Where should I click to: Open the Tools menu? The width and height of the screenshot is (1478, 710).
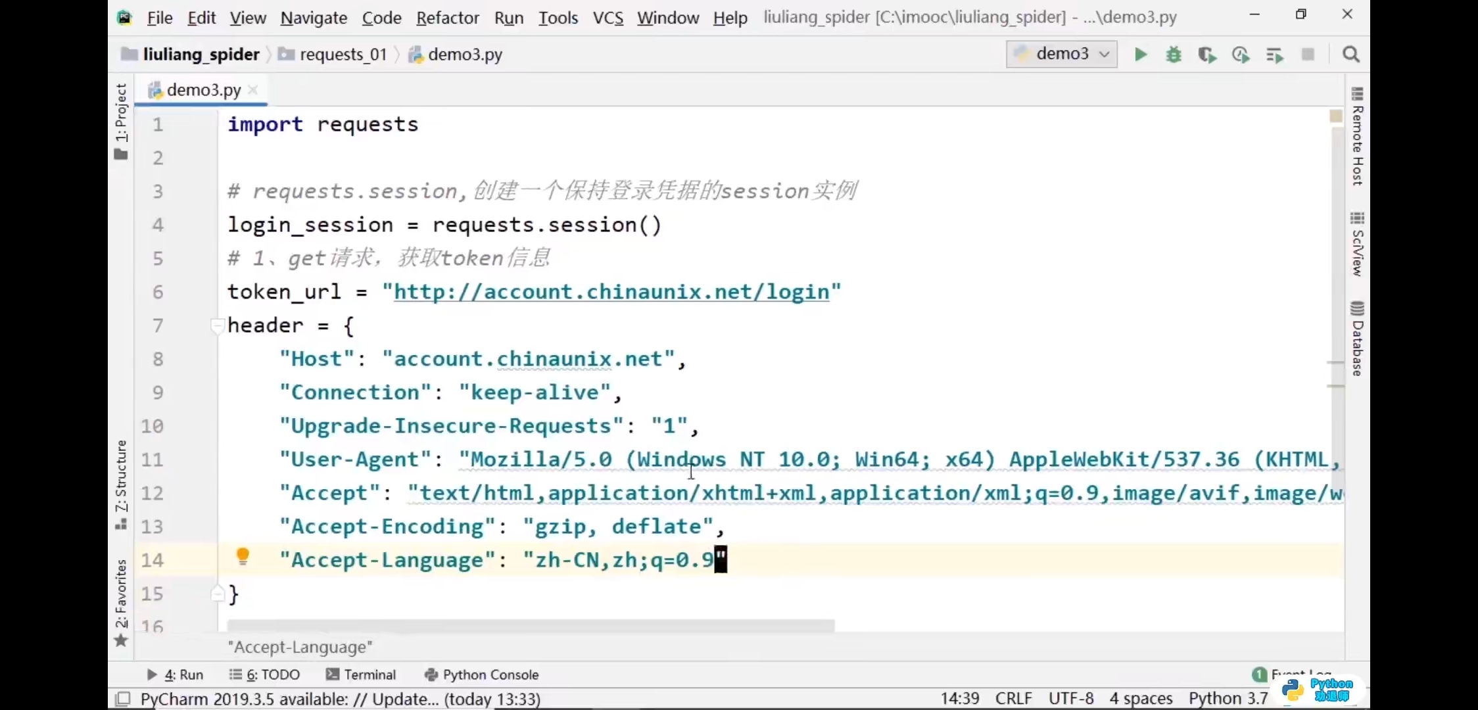pyautogui.click(x=558, y=18)
